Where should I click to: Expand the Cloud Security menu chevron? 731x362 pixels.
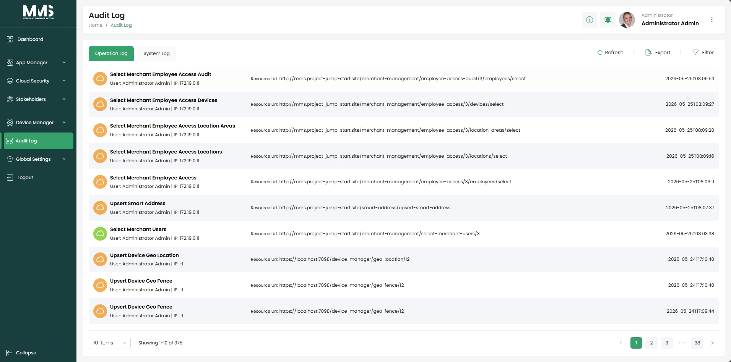tap(64, 81)
